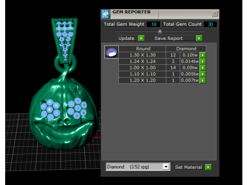Click the count cell showing 12
This screenshot has height=185, width=247.
pyautogui.click(x=173, y=55)
